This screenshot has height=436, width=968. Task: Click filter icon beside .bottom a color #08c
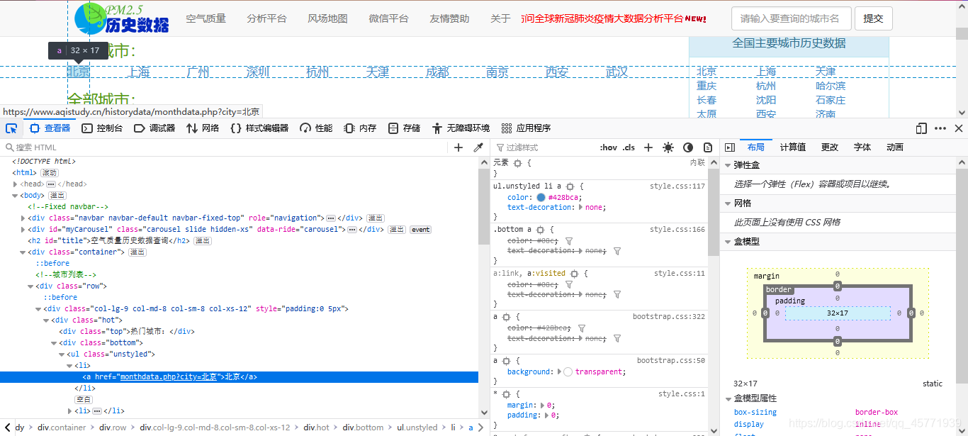click(569, 241)
